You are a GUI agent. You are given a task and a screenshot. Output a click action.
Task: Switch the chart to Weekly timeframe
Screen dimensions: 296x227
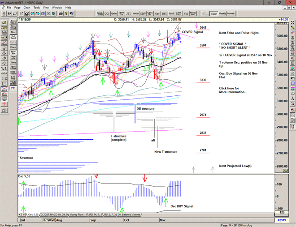[x=222, y=14]
